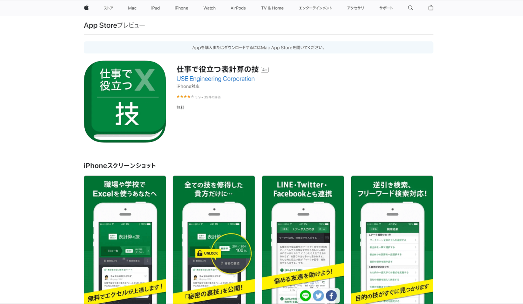Open the アクセサリ menu item
The image size is (523, 304).
[355, 8]
